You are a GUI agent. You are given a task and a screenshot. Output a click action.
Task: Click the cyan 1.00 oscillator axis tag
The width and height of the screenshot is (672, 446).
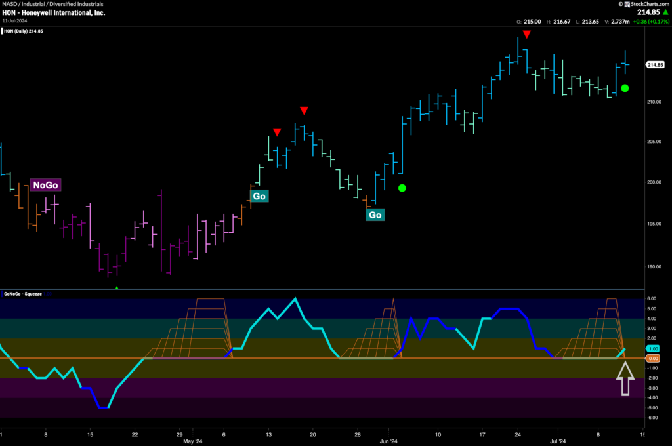pyautogui.click(x=654, y=348)
